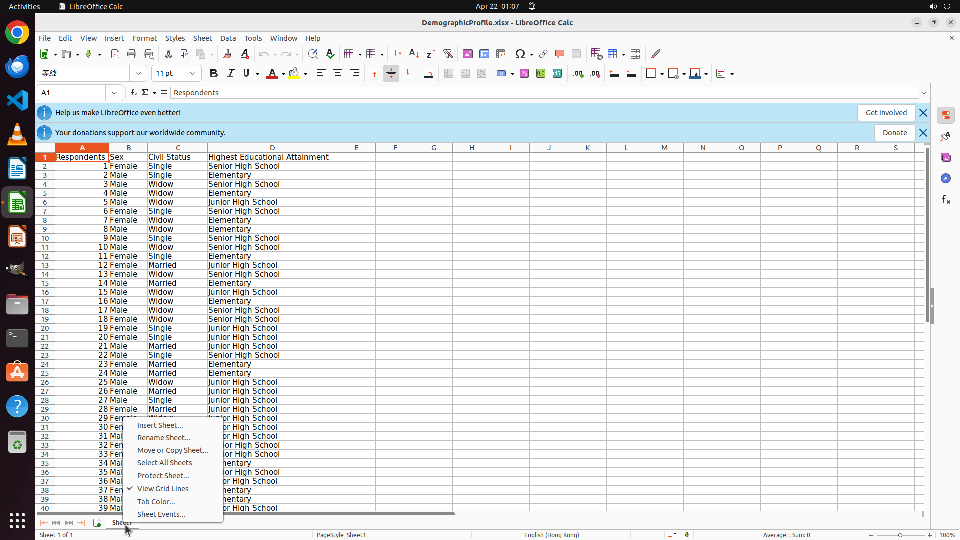Click the Donate button
This screenshot has width=960, height=540.
coord(894,133)
